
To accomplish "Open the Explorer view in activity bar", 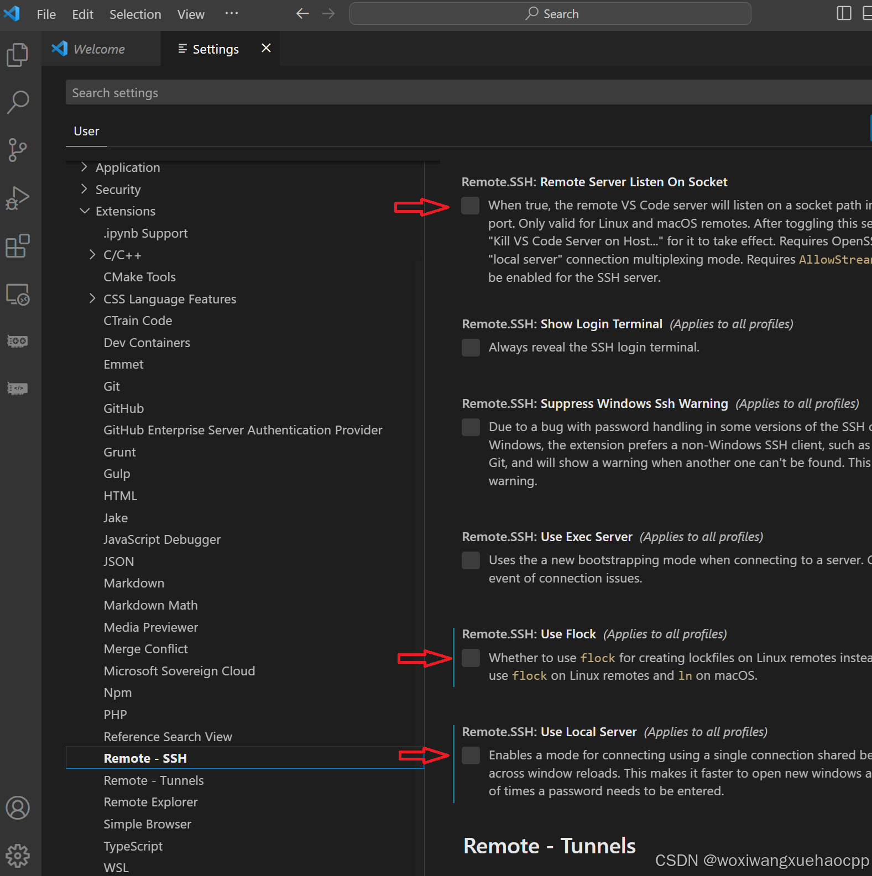I will tap(18, 55).
